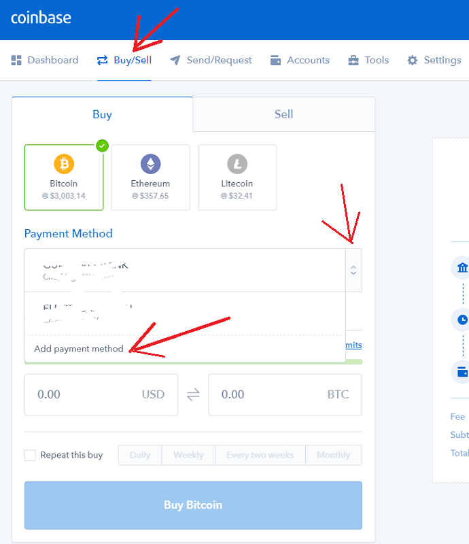Click the Send/Request paper plane icon

tap(175, 61)
